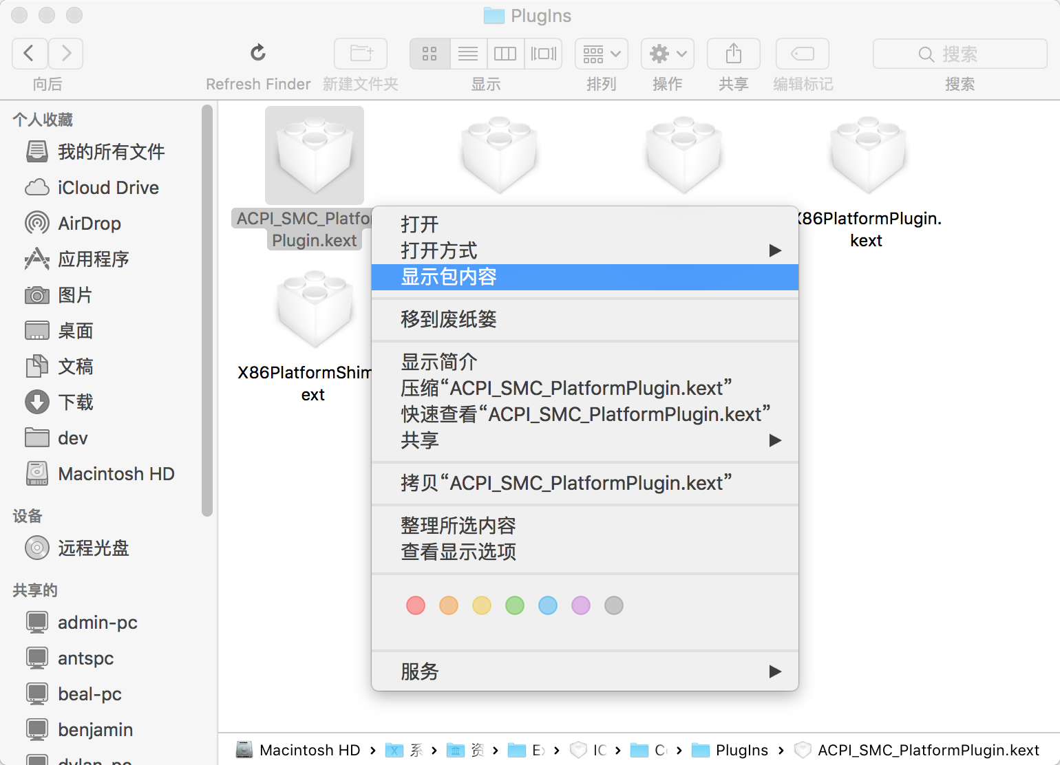The image size is (1060, 765).
Task: Choose 整理所选内容 from context menu
Action: (585, 526)
